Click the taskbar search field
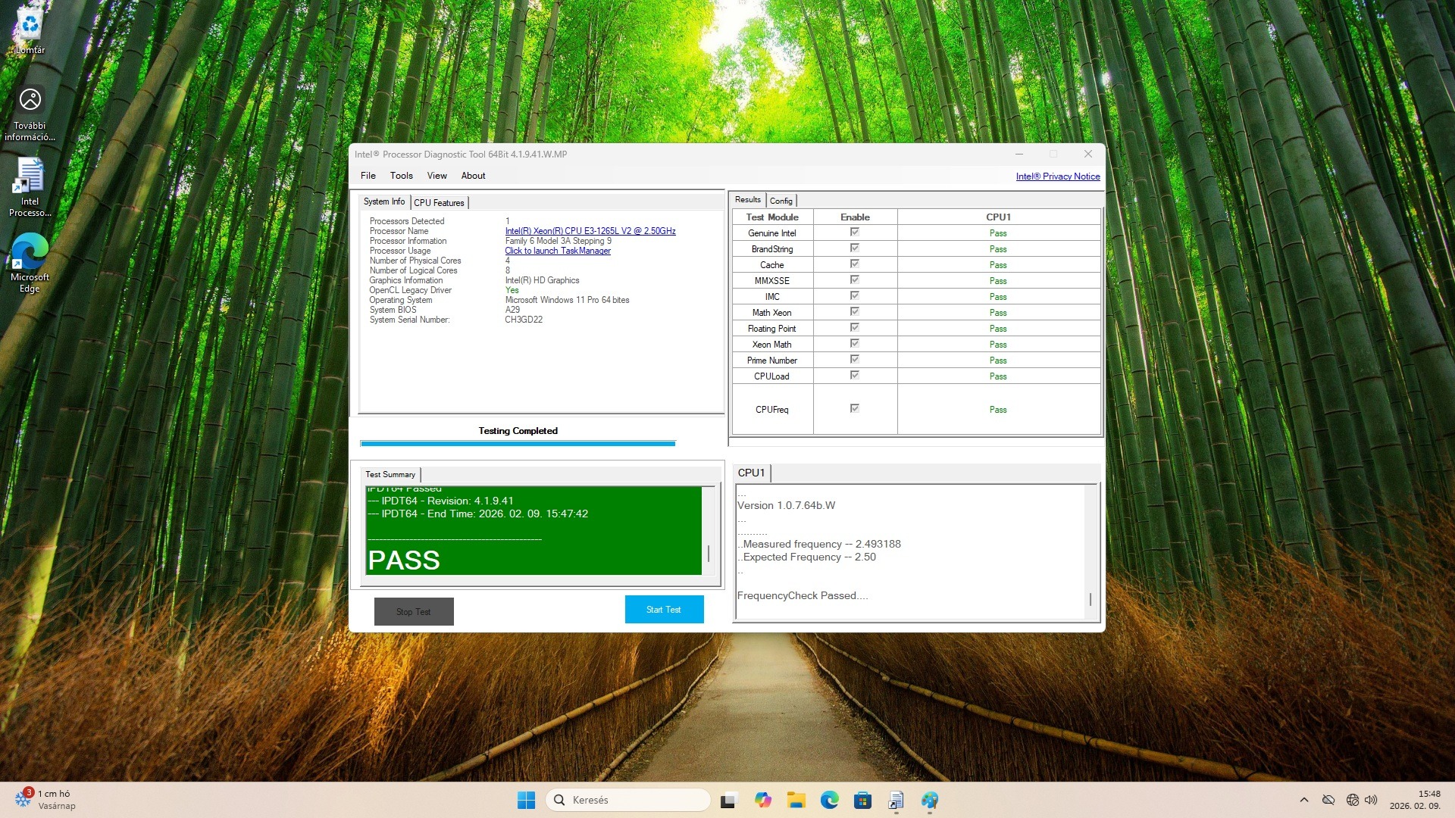This screenshot has width=1455, height=818. pos(629,800)
